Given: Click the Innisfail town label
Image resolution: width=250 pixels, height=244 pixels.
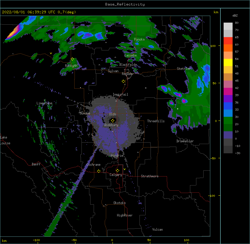Looking at the screenshot, I should (120, 94).
